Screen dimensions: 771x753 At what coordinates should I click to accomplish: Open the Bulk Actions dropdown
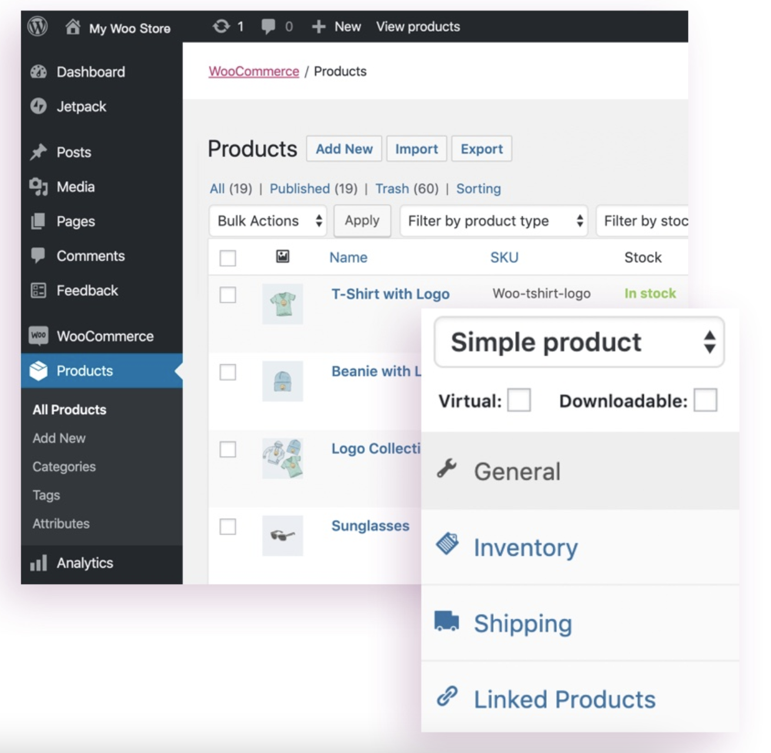(268, 221)
